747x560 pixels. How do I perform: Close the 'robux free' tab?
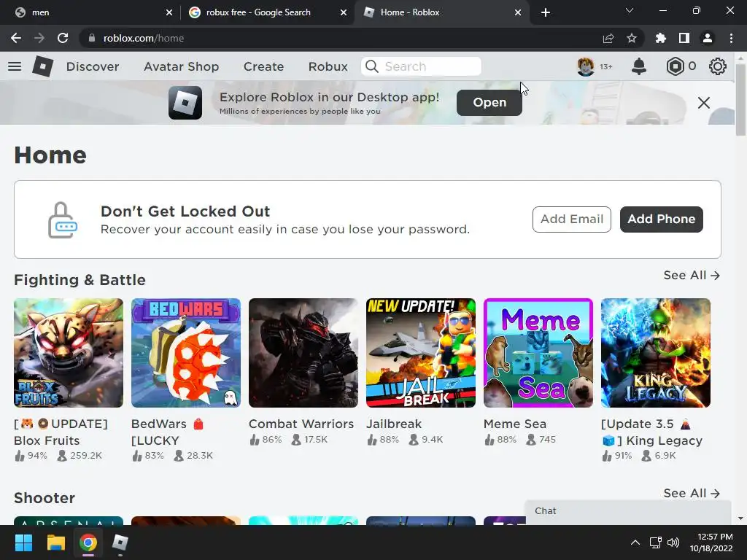[x=344, y=12]
